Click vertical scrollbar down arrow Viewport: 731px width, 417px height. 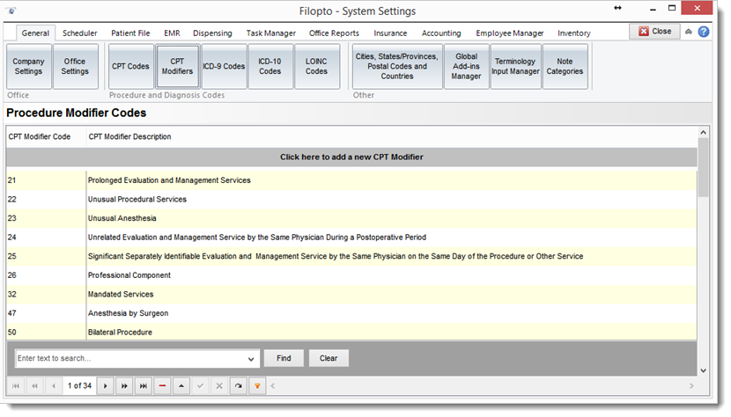pos(703,370)
